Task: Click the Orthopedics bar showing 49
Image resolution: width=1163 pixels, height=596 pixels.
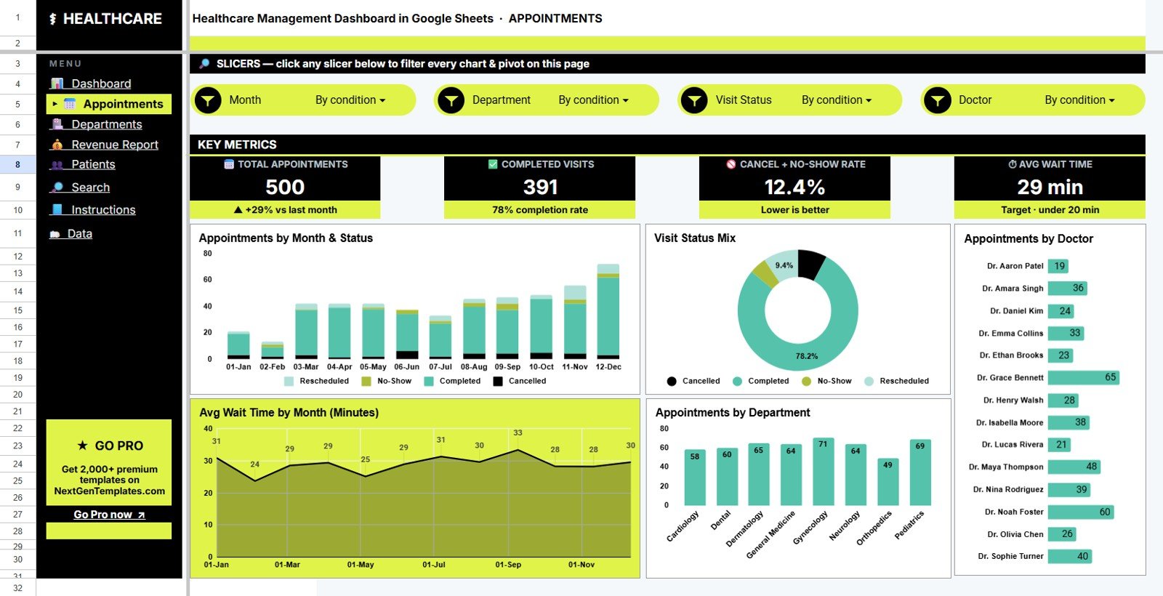Action: tap(888, 482)
